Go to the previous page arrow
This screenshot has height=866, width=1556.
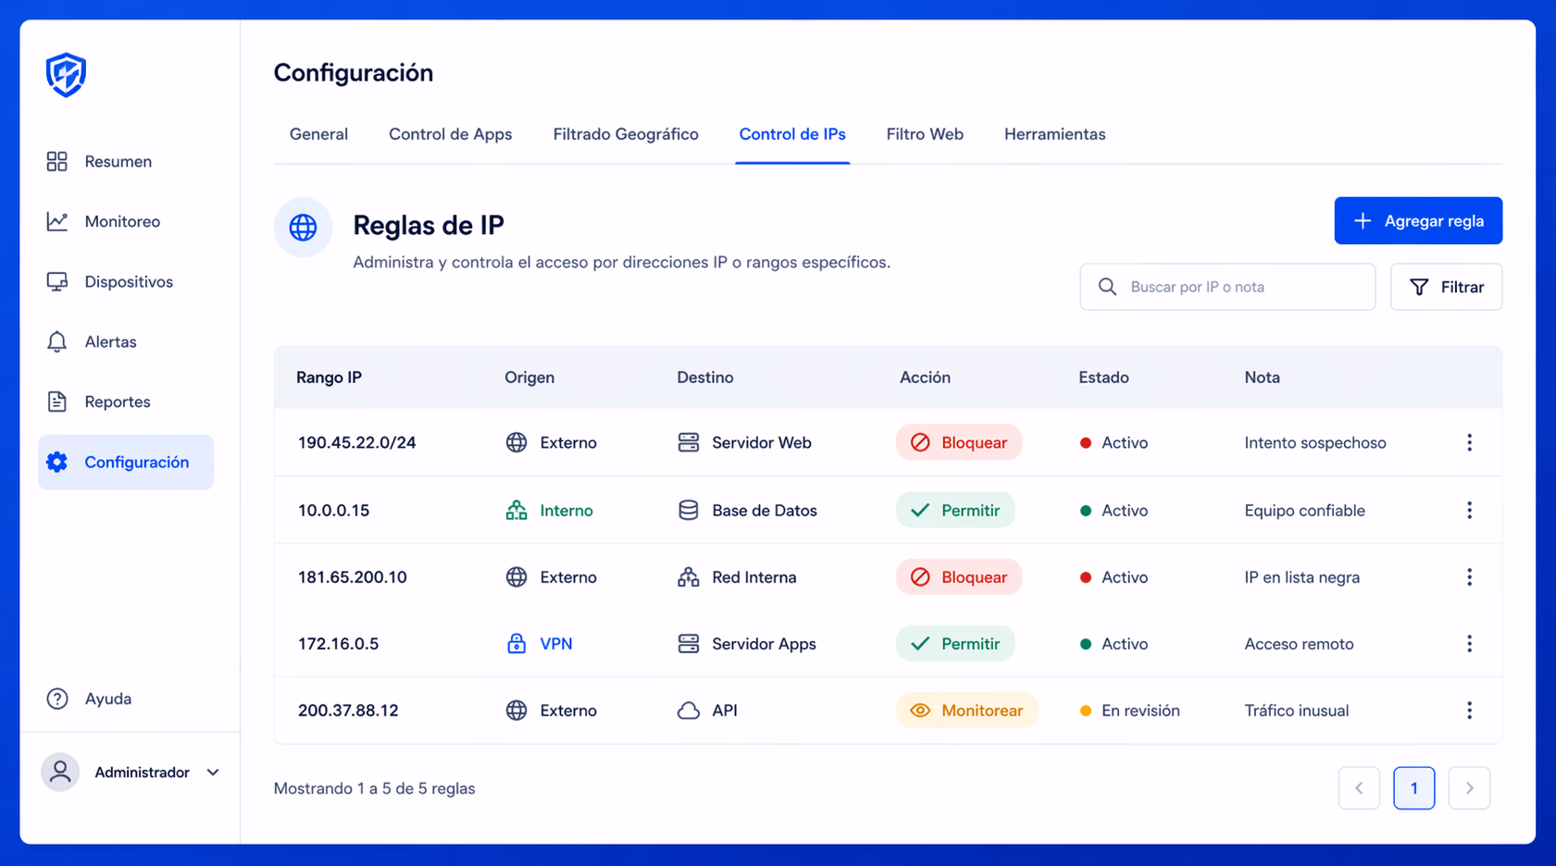[1359, 788]
